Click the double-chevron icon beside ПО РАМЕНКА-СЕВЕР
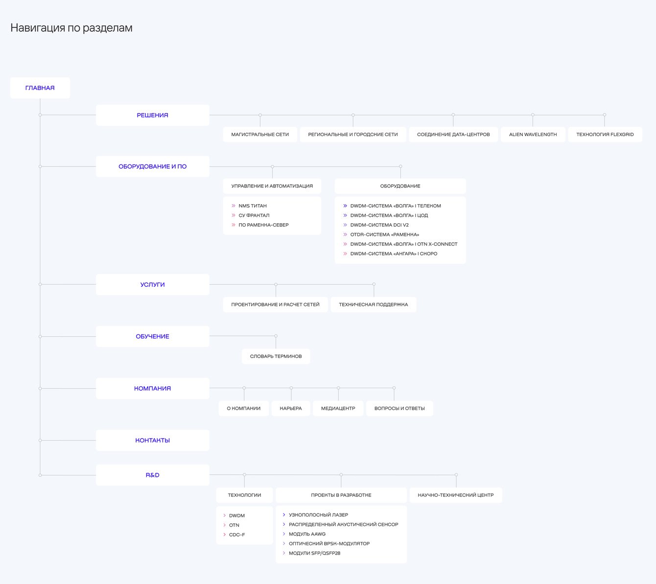This screenshot has height=584, width=656. (x=234, y=225)
